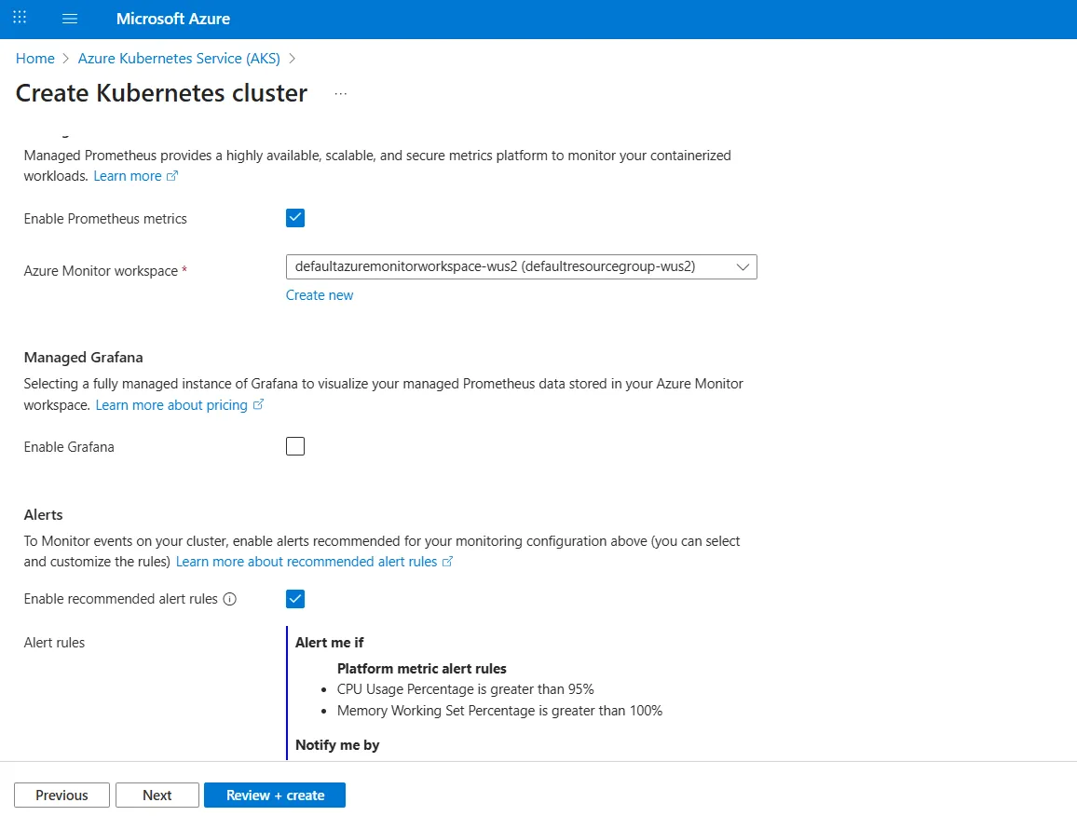The image size is (1077, 816).
Task: Click Review + create button
Action: pyautogui.click(x=275, y=795)
